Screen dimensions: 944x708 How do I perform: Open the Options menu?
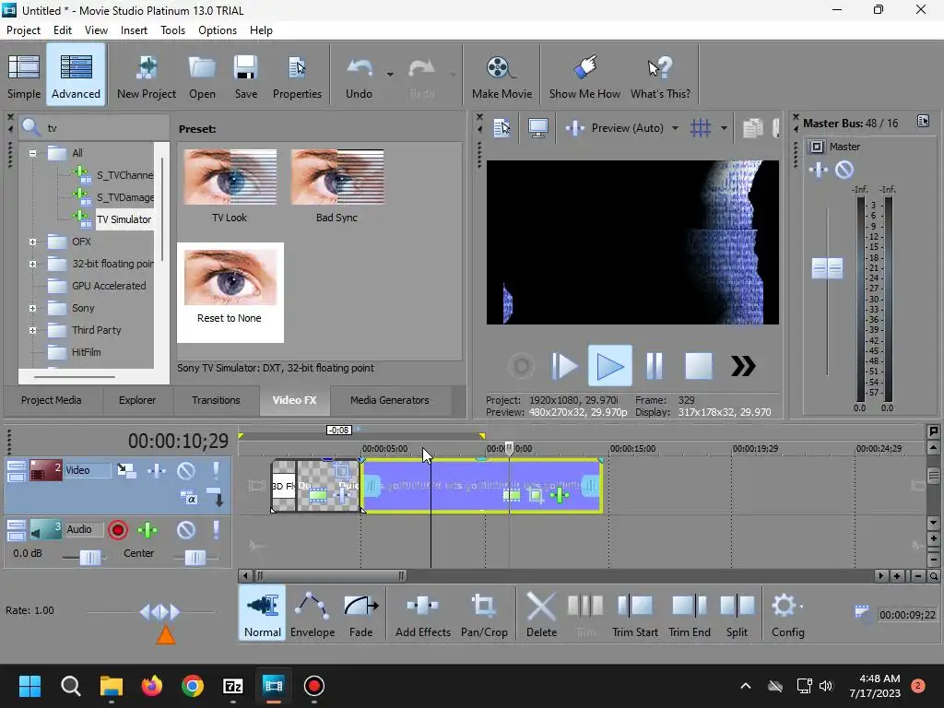(218, 30)
